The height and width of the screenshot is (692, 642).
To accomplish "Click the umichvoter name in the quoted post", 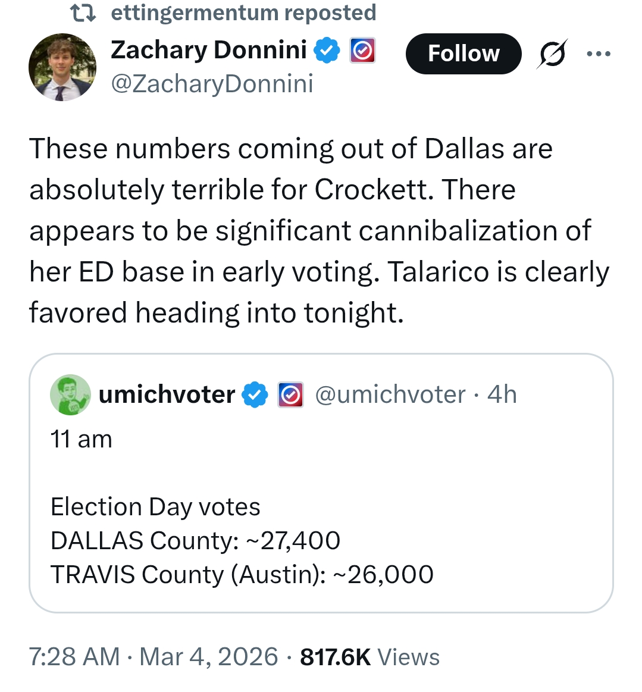I will click(x=167, y=394).
